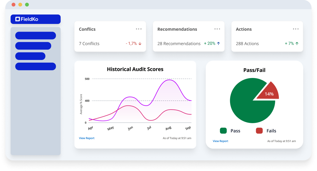This screenshot has height=171, width=317.
Task: Click the red Fails legend swatch
Action: [x=259, y=131]
